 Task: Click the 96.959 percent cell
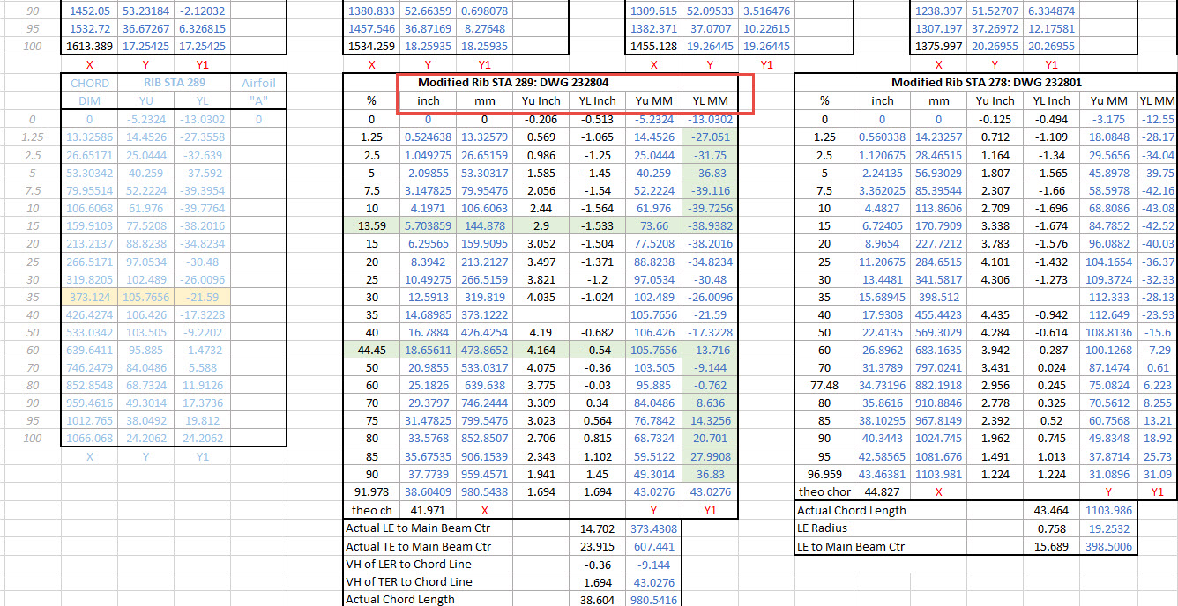click(824, 474)
